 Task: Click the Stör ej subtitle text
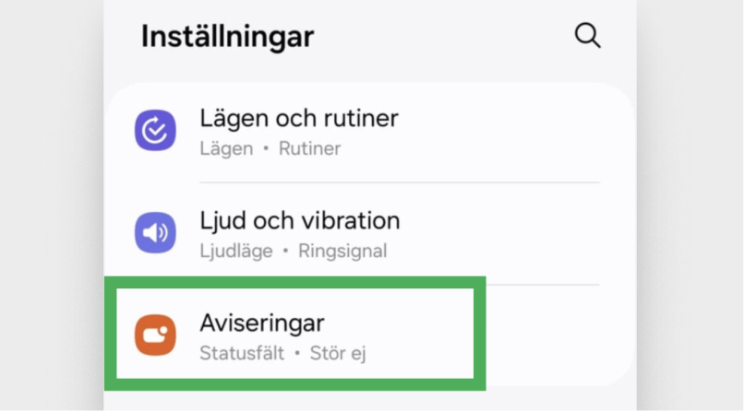[x=338, y=354]
